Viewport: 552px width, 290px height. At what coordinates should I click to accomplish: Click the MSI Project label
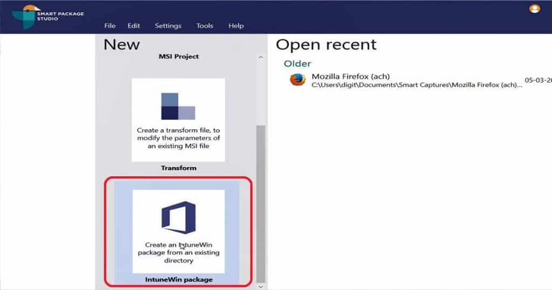tap(178, 56)
